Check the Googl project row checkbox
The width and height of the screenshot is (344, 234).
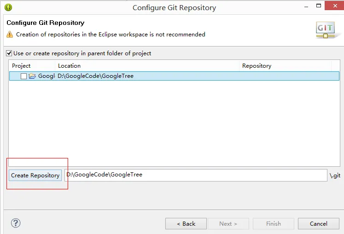[x=23, y=76]
